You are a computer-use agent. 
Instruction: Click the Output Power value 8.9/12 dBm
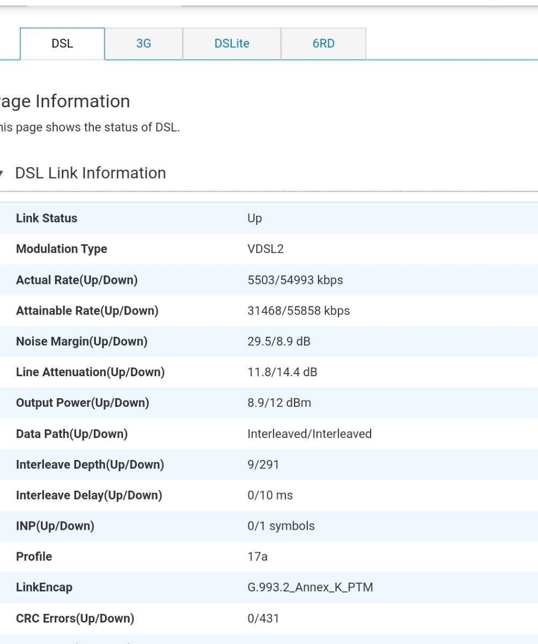click(x=279, y=402)
